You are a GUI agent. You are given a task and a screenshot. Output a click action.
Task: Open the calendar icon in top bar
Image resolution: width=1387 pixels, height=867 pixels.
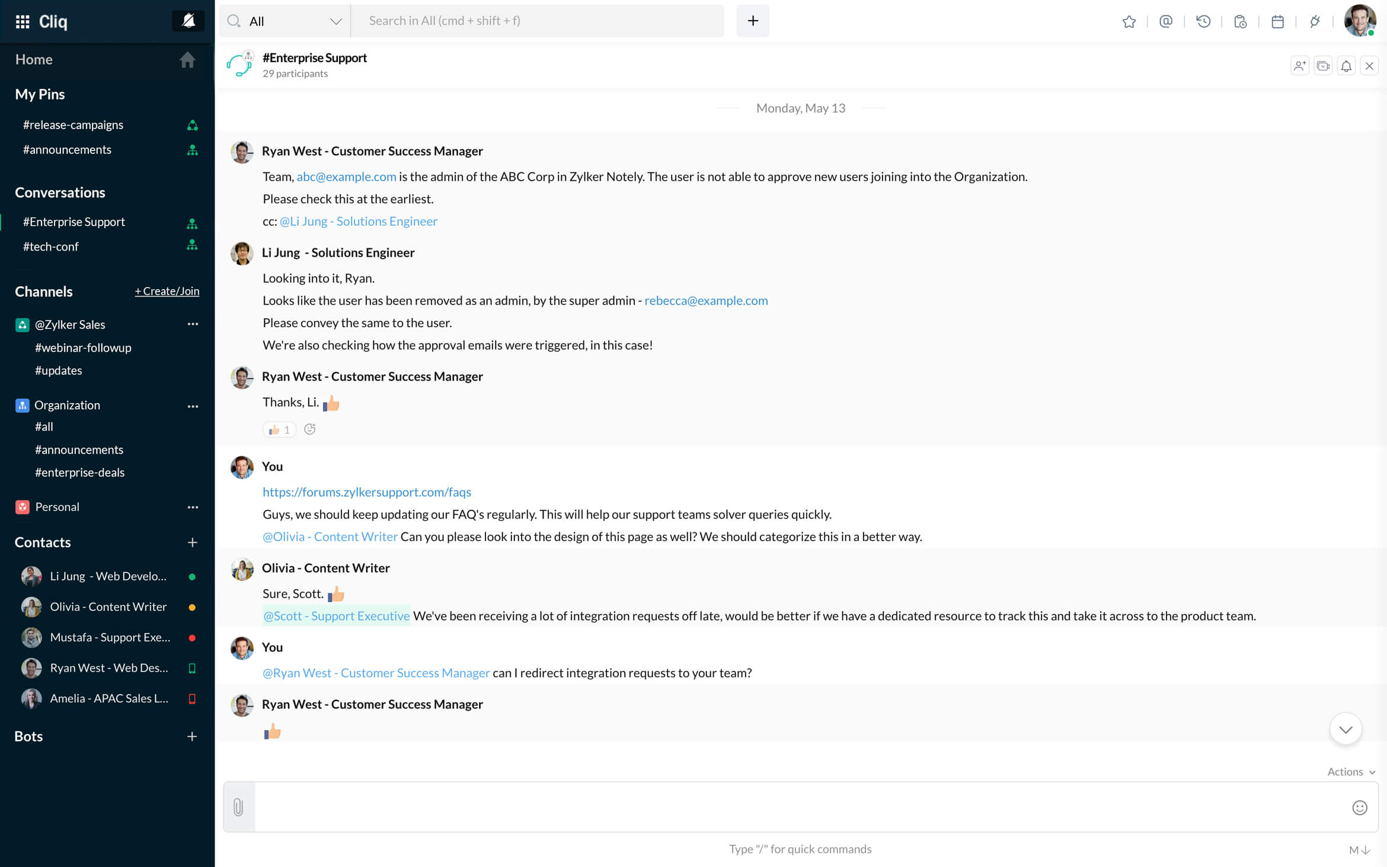(x=1277, y=21)
